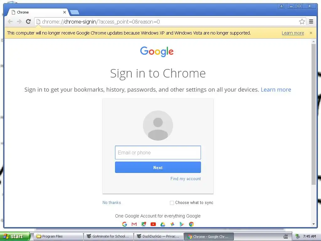
Task: Click the browser forward arrow
Action: click(x=19, y=22)
